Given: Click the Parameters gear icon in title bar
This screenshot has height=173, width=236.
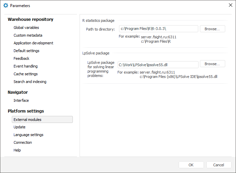Looking at the screenshot, I should tap(5, 5).
